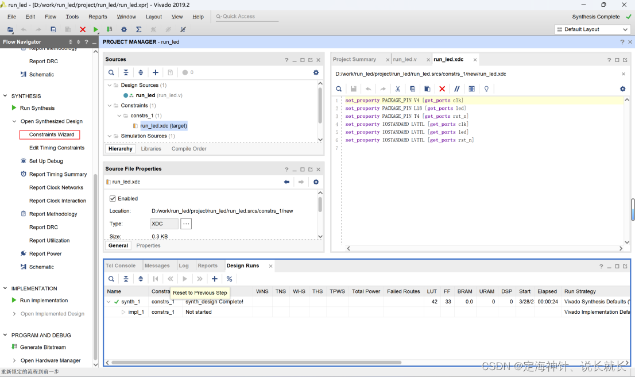Click the lightbulb language templates icon
This screenshot has height=377, width=635.
486,89
